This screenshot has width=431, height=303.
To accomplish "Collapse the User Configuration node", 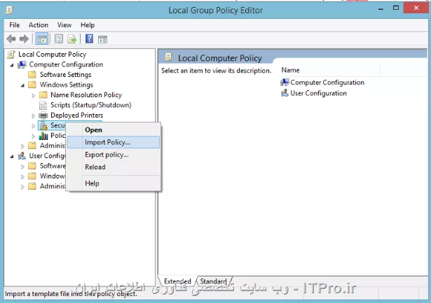I will 12,157.
